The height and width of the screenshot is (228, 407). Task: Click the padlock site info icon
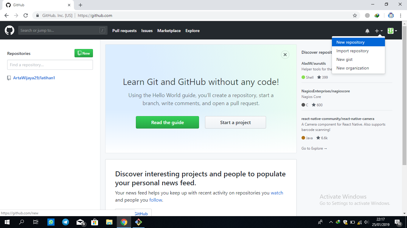pos(38,15)
